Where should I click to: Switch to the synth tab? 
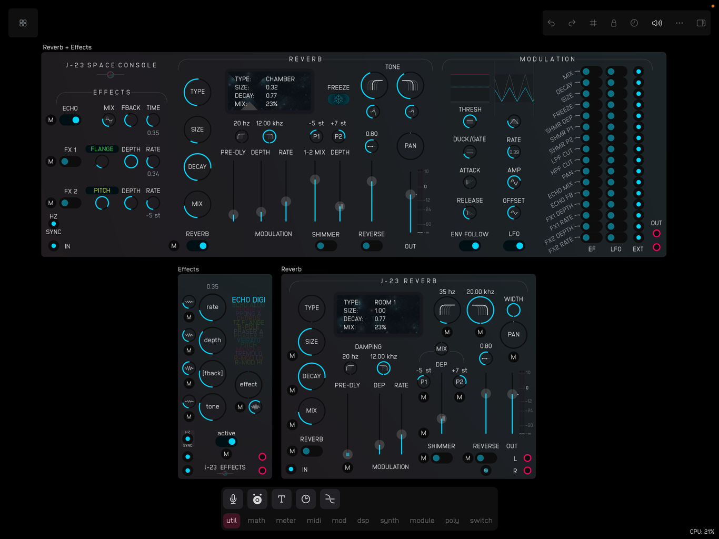[390, 521]
